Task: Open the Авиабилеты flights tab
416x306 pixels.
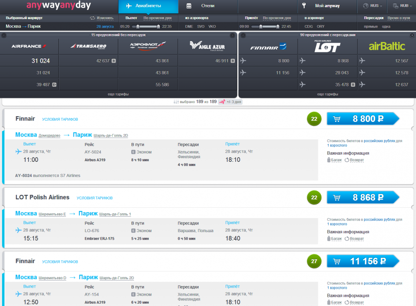Action: [x=148, y=6]
